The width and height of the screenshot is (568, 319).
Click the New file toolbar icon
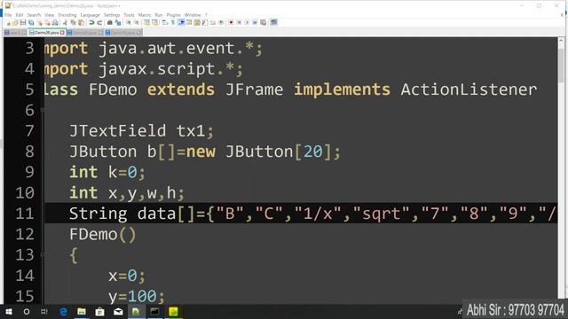point(8,23)
